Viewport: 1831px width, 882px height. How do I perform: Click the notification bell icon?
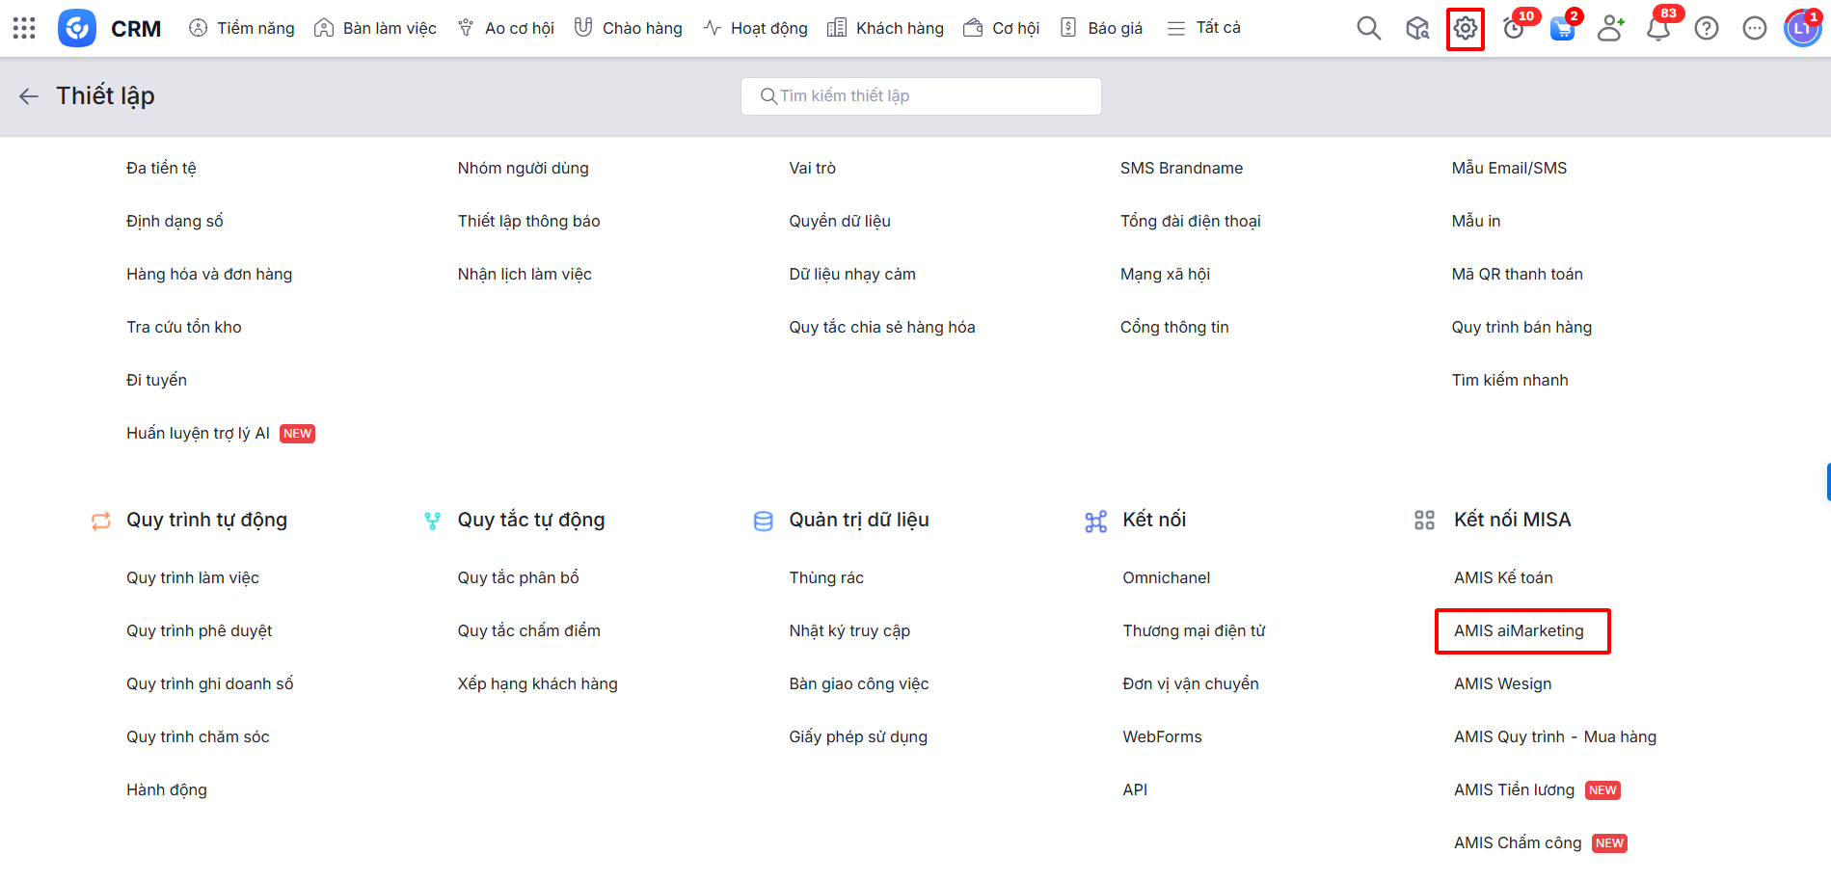[1657, 28]
